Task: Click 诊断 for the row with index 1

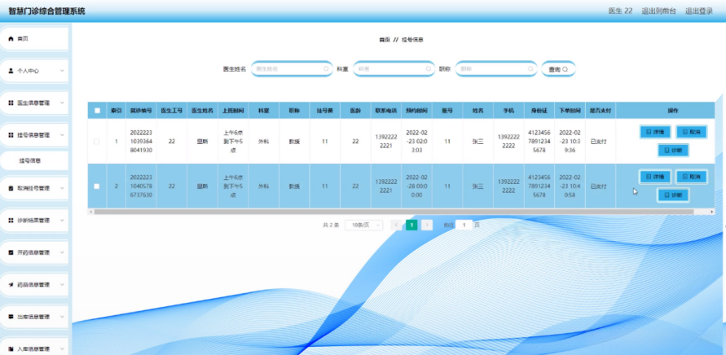Action: tap(673, 151)
